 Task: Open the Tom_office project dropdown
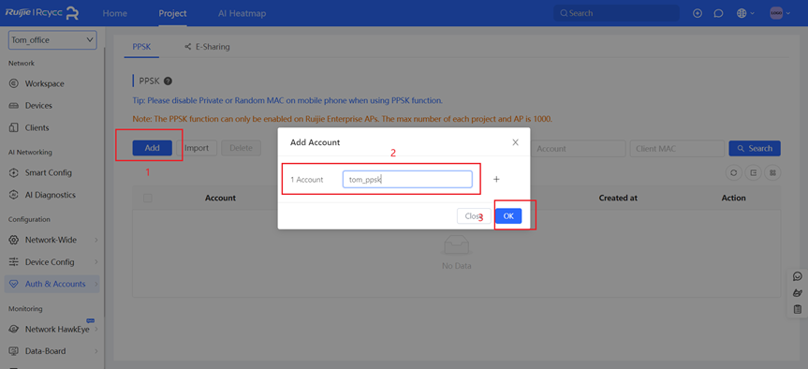click(52, 39)
